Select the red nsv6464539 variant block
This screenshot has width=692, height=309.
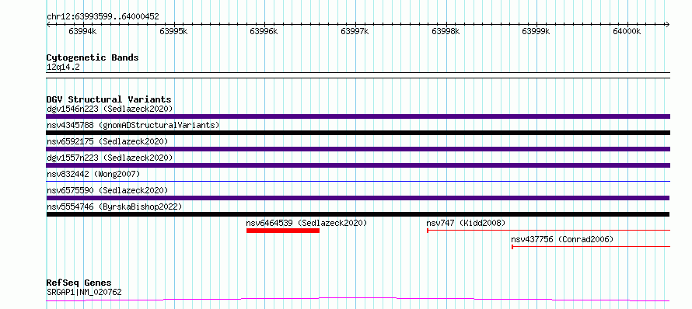(x=283, y=231)
